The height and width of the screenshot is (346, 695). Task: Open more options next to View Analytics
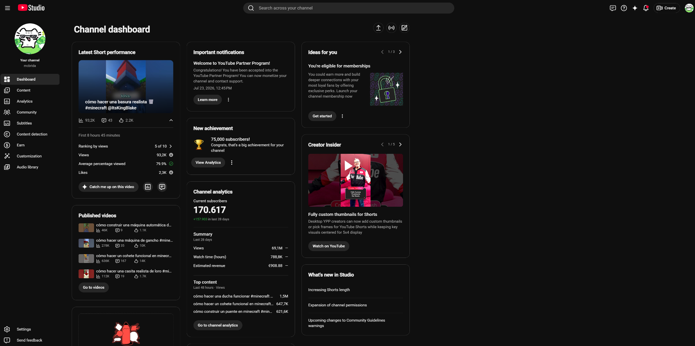tap(232, 163)
